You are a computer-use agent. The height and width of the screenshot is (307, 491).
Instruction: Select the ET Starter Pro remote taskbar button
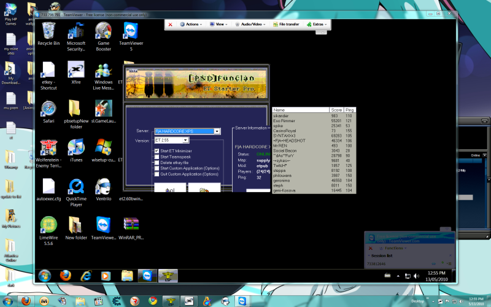pyautogui.click(x=168, y=276)
